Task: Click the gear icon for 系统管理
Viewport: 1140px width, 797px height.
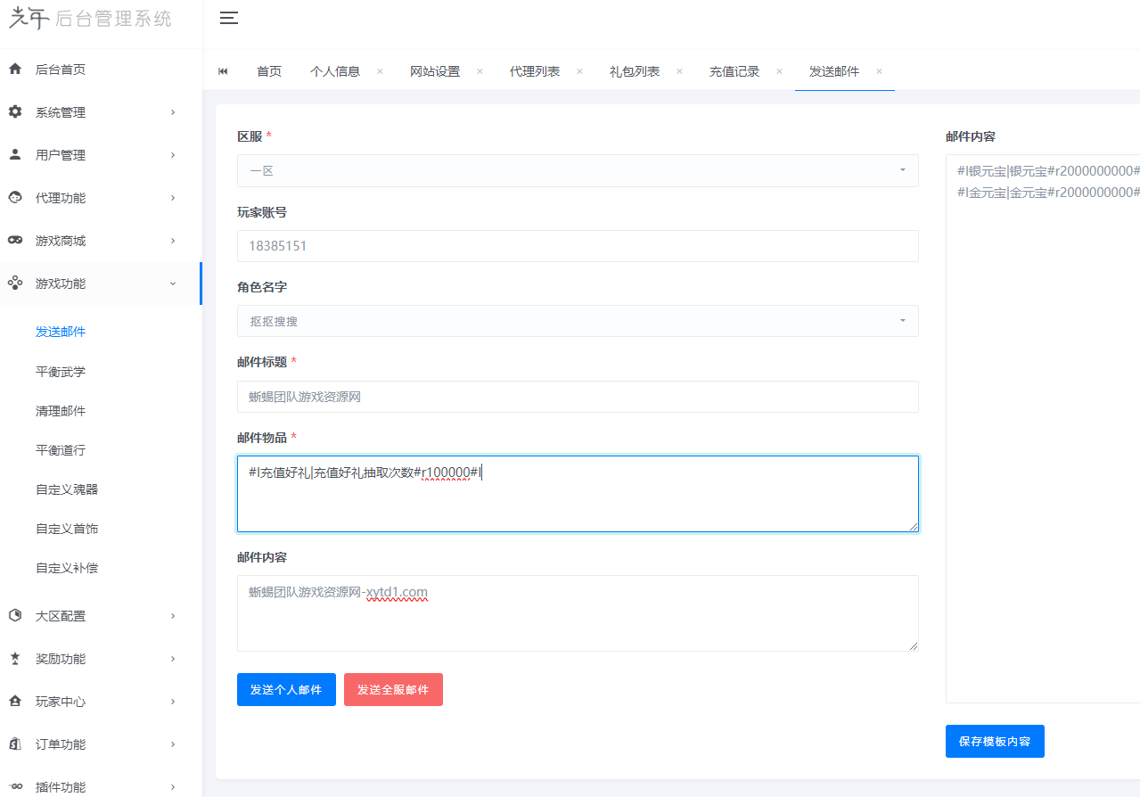Action: 15,112
